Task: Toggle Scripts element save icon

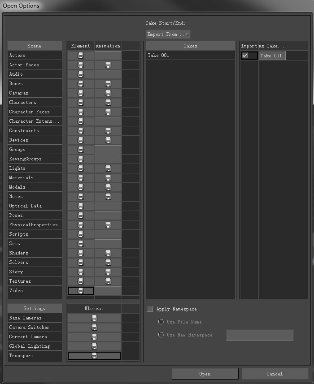Action: [81, 234]
